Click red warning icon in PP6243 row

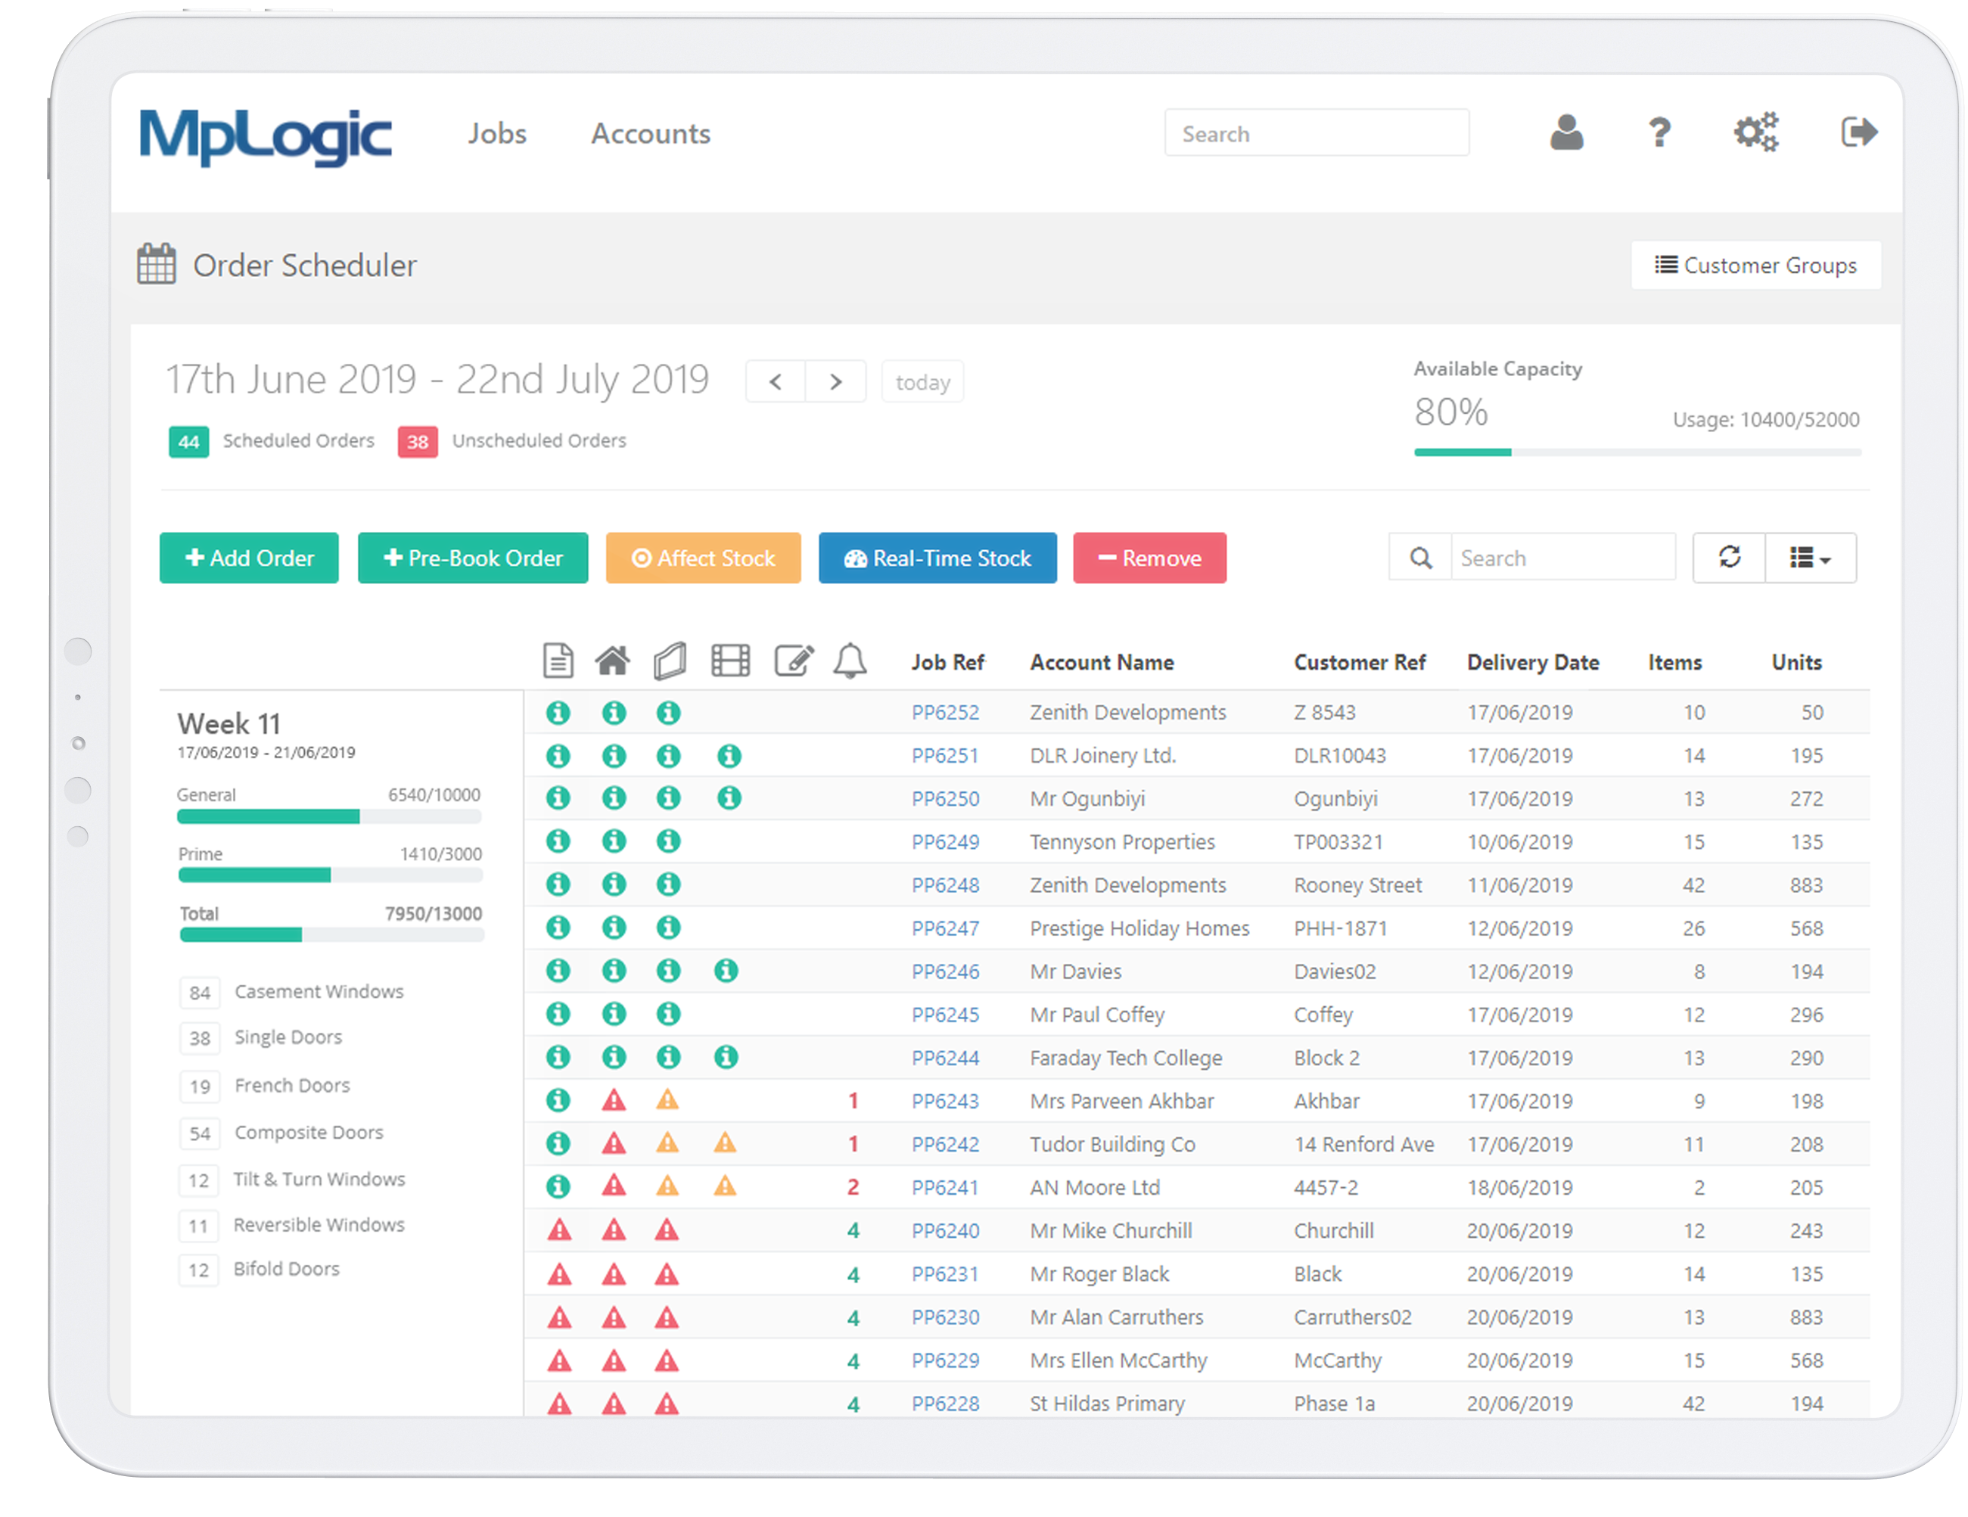tap(614, 1100)
